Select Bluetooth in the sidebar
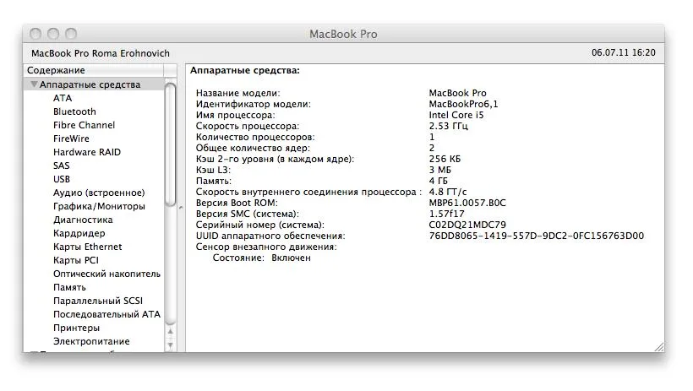This screenshot has height=391, width=693. pyautogui.click(x=74, y=111)
